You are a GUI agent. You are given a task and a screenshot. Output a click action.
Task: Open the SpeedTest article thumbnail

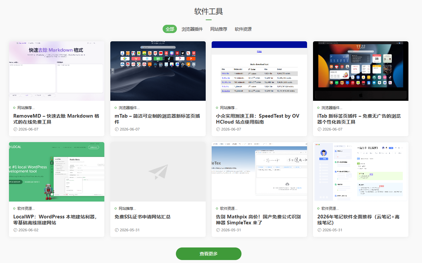[x=259, y=71]
